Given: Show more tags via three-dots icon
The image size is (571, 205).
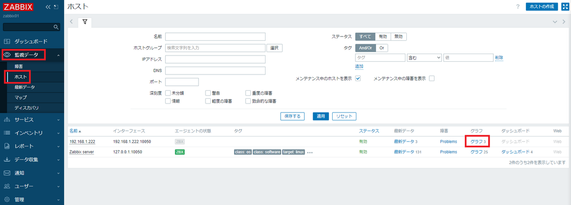Looking at the screenshot, I should point(310,152).
